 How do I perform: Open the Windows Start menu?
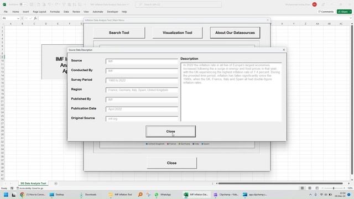6,195
